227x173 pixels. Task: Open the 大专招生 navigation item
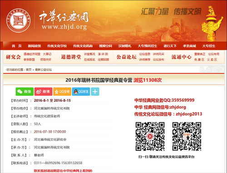click(x=209, y=46)
